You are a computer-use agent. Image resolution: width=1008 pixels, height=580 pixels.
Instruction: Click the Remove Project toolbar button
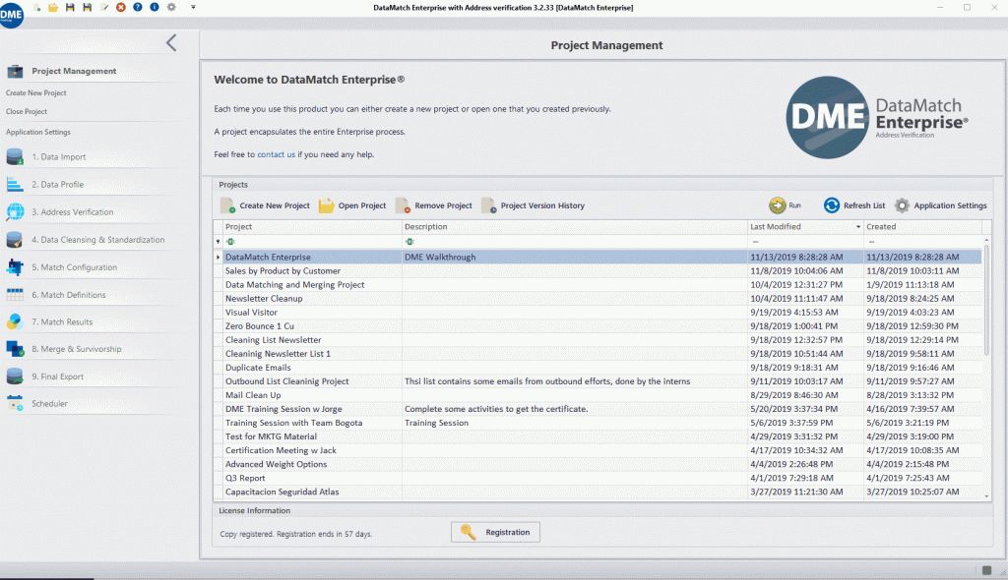[x=434, y=205]
